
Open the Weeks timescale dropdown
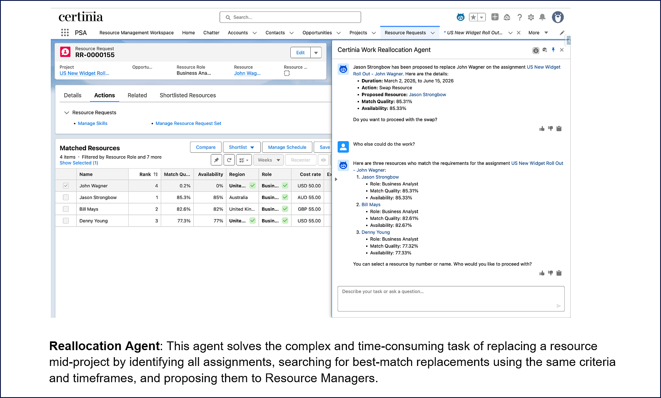point(269,160)
